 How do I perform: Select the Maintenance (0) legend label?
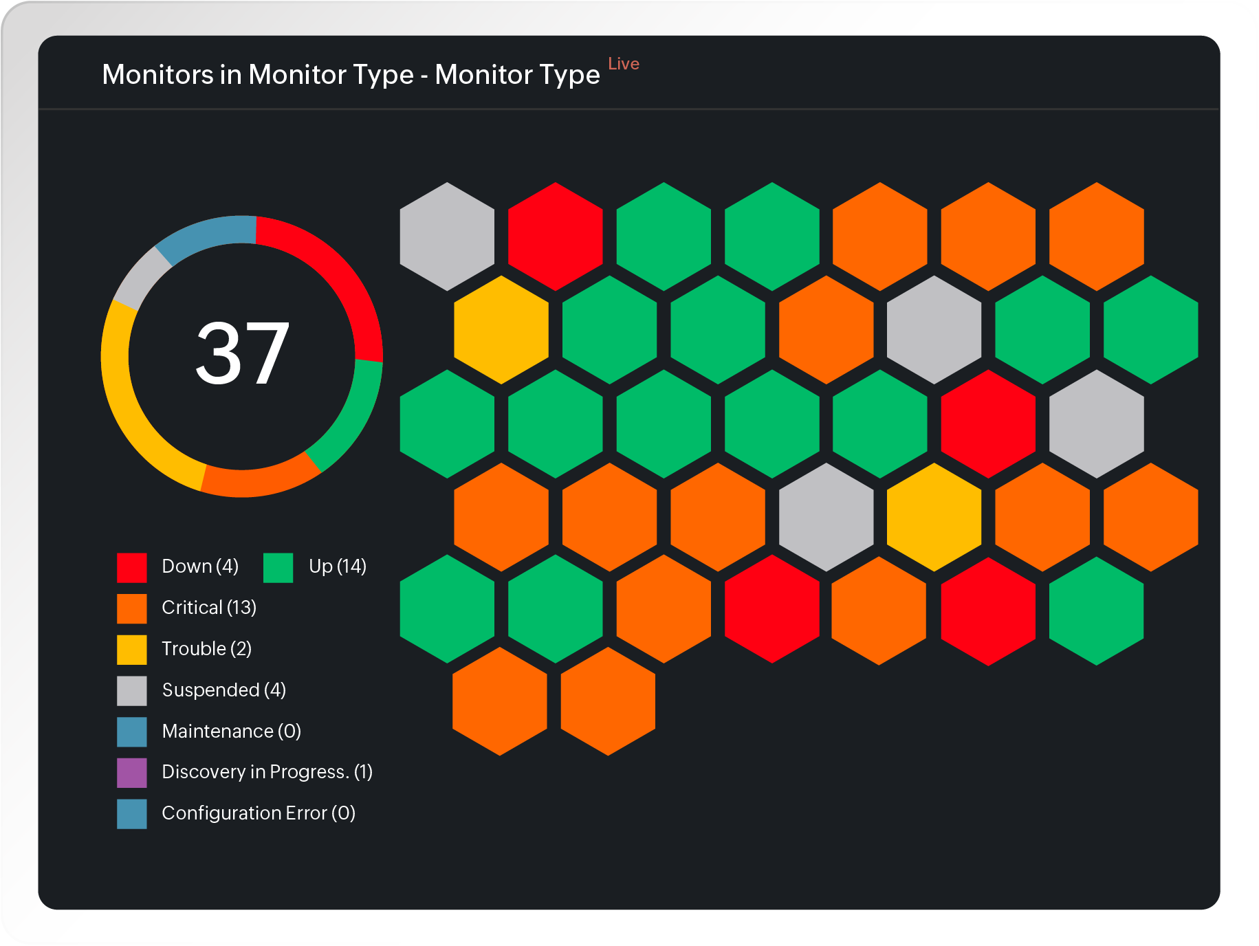click(x=231, y=731)
